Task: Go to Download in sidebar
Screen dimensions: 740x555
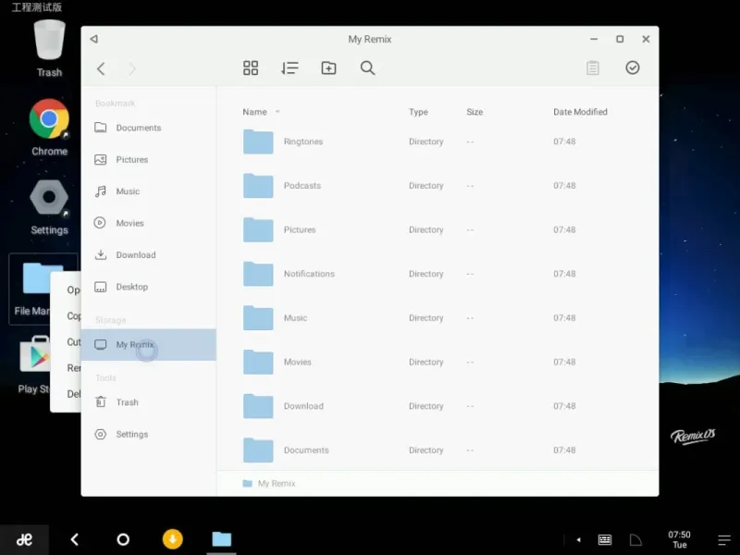Action: tap(135, 255)
